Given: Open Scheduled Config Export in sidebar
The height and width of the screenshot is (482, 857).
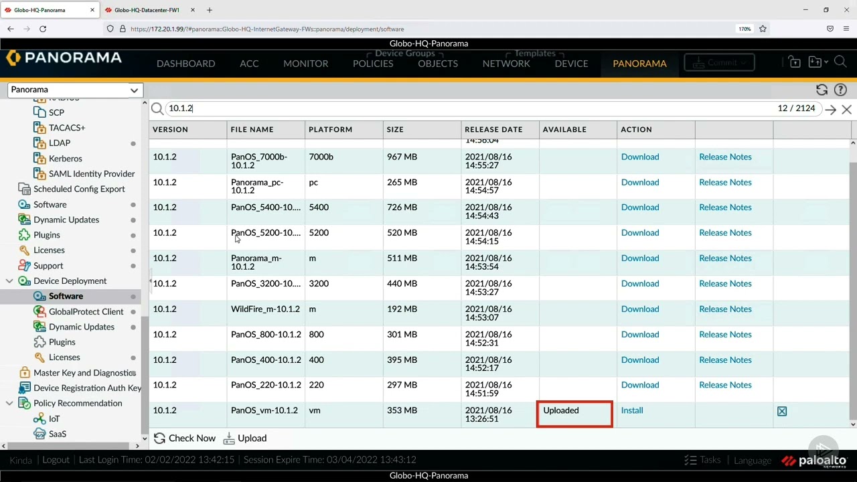Looking at the screenshot, I should [x=79, y=189].
